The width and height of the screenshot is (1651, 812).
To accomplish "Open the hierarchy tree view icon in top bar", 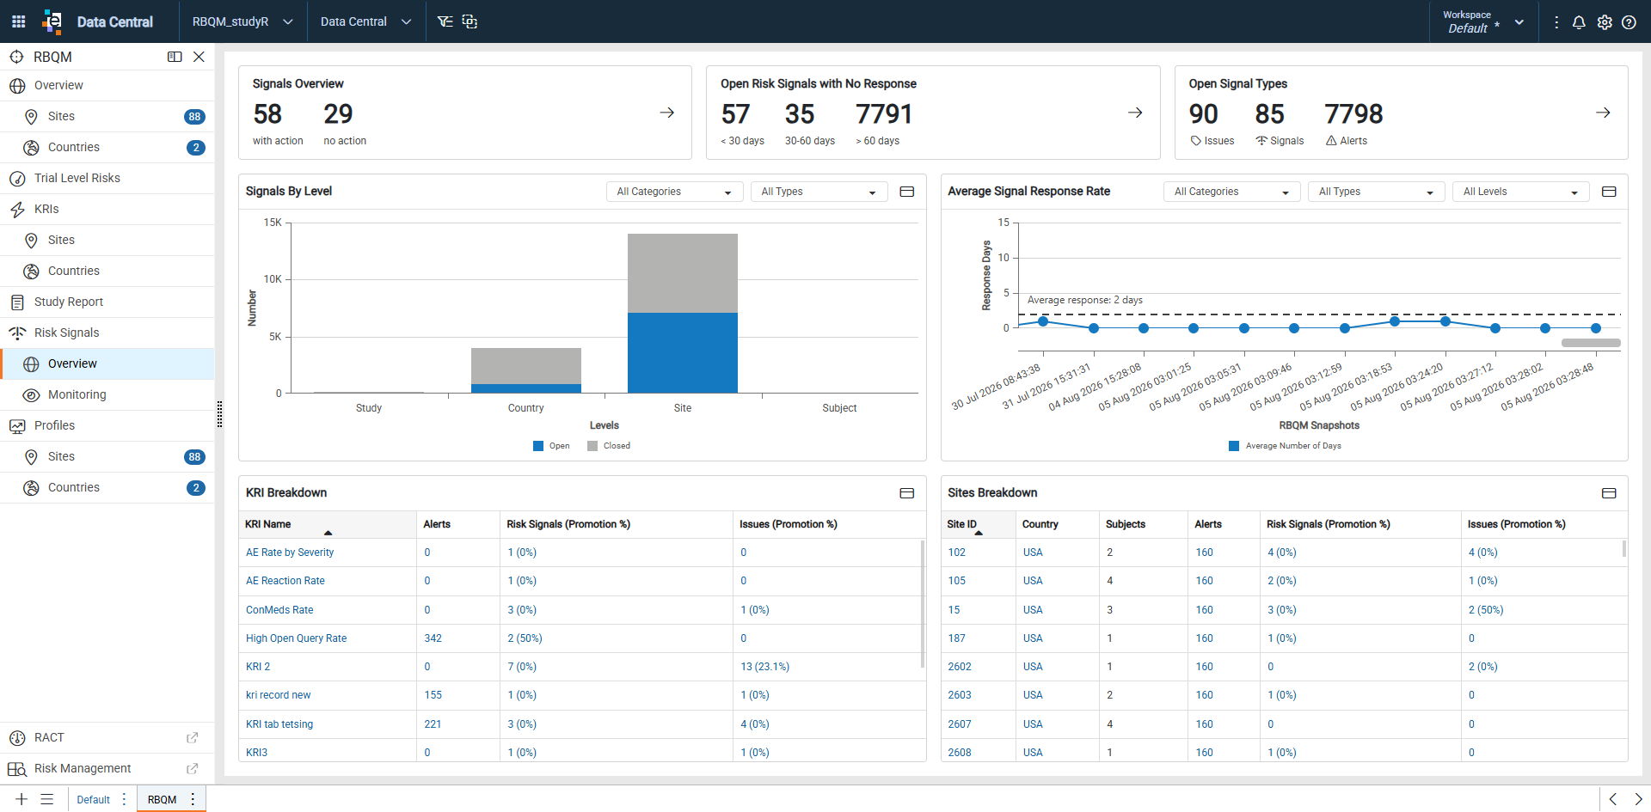I will pos(445,21).
